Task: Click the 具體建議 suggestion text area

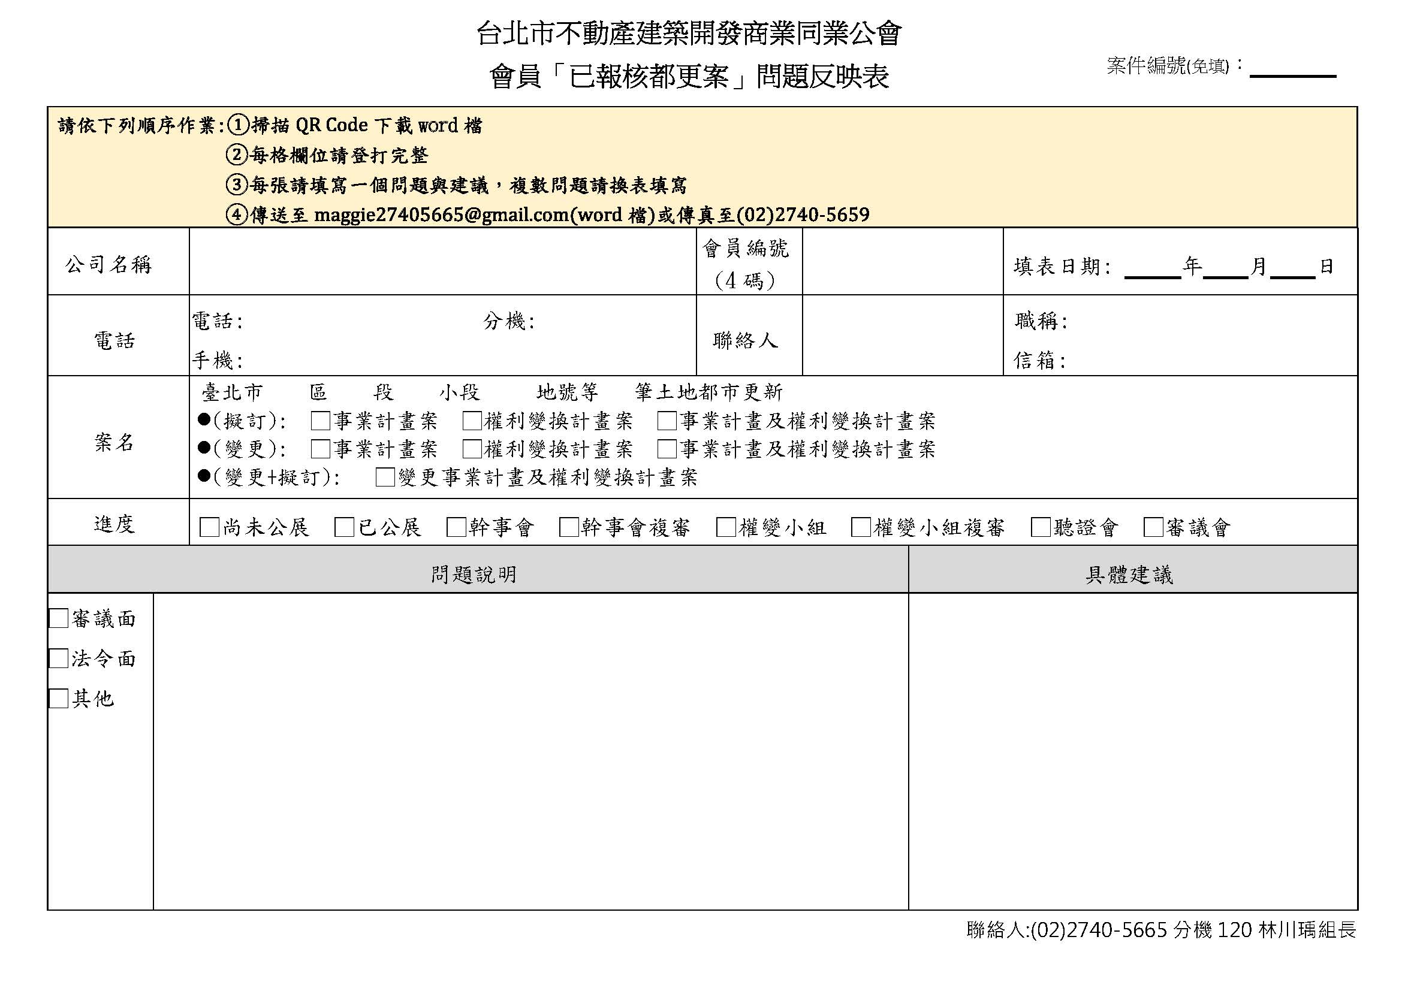Action: pyautogui.click(x=1132, y=751)
